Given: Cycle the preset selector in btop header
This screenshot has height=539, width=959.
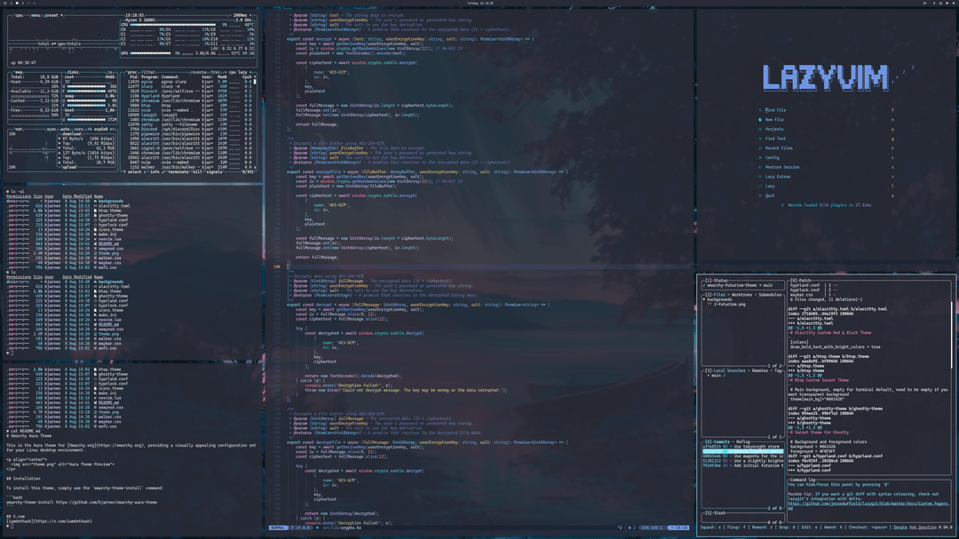Looking at the screenshot, I should (50, 15).
